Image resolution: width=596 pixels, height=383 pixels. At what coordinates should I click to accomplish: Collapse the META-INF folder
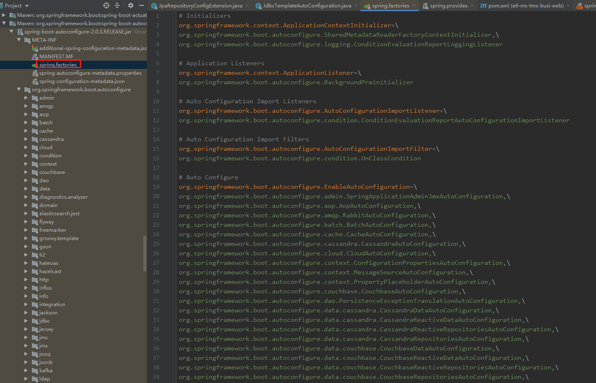(x=19, y=40)
